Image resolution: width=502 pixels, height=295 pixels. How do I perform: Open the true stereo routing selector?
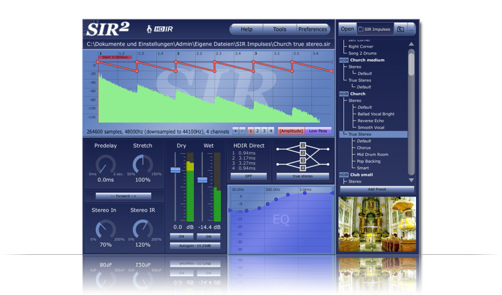[302, 176]
